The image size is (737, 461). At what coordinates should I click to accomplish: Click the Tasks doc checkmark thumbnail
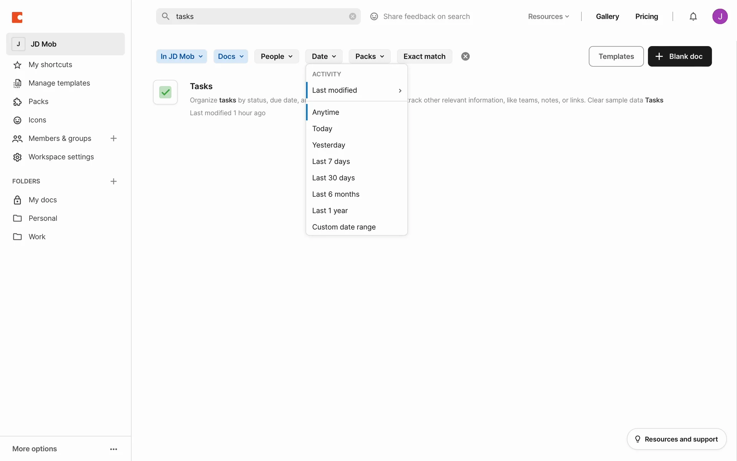point(165,92)
